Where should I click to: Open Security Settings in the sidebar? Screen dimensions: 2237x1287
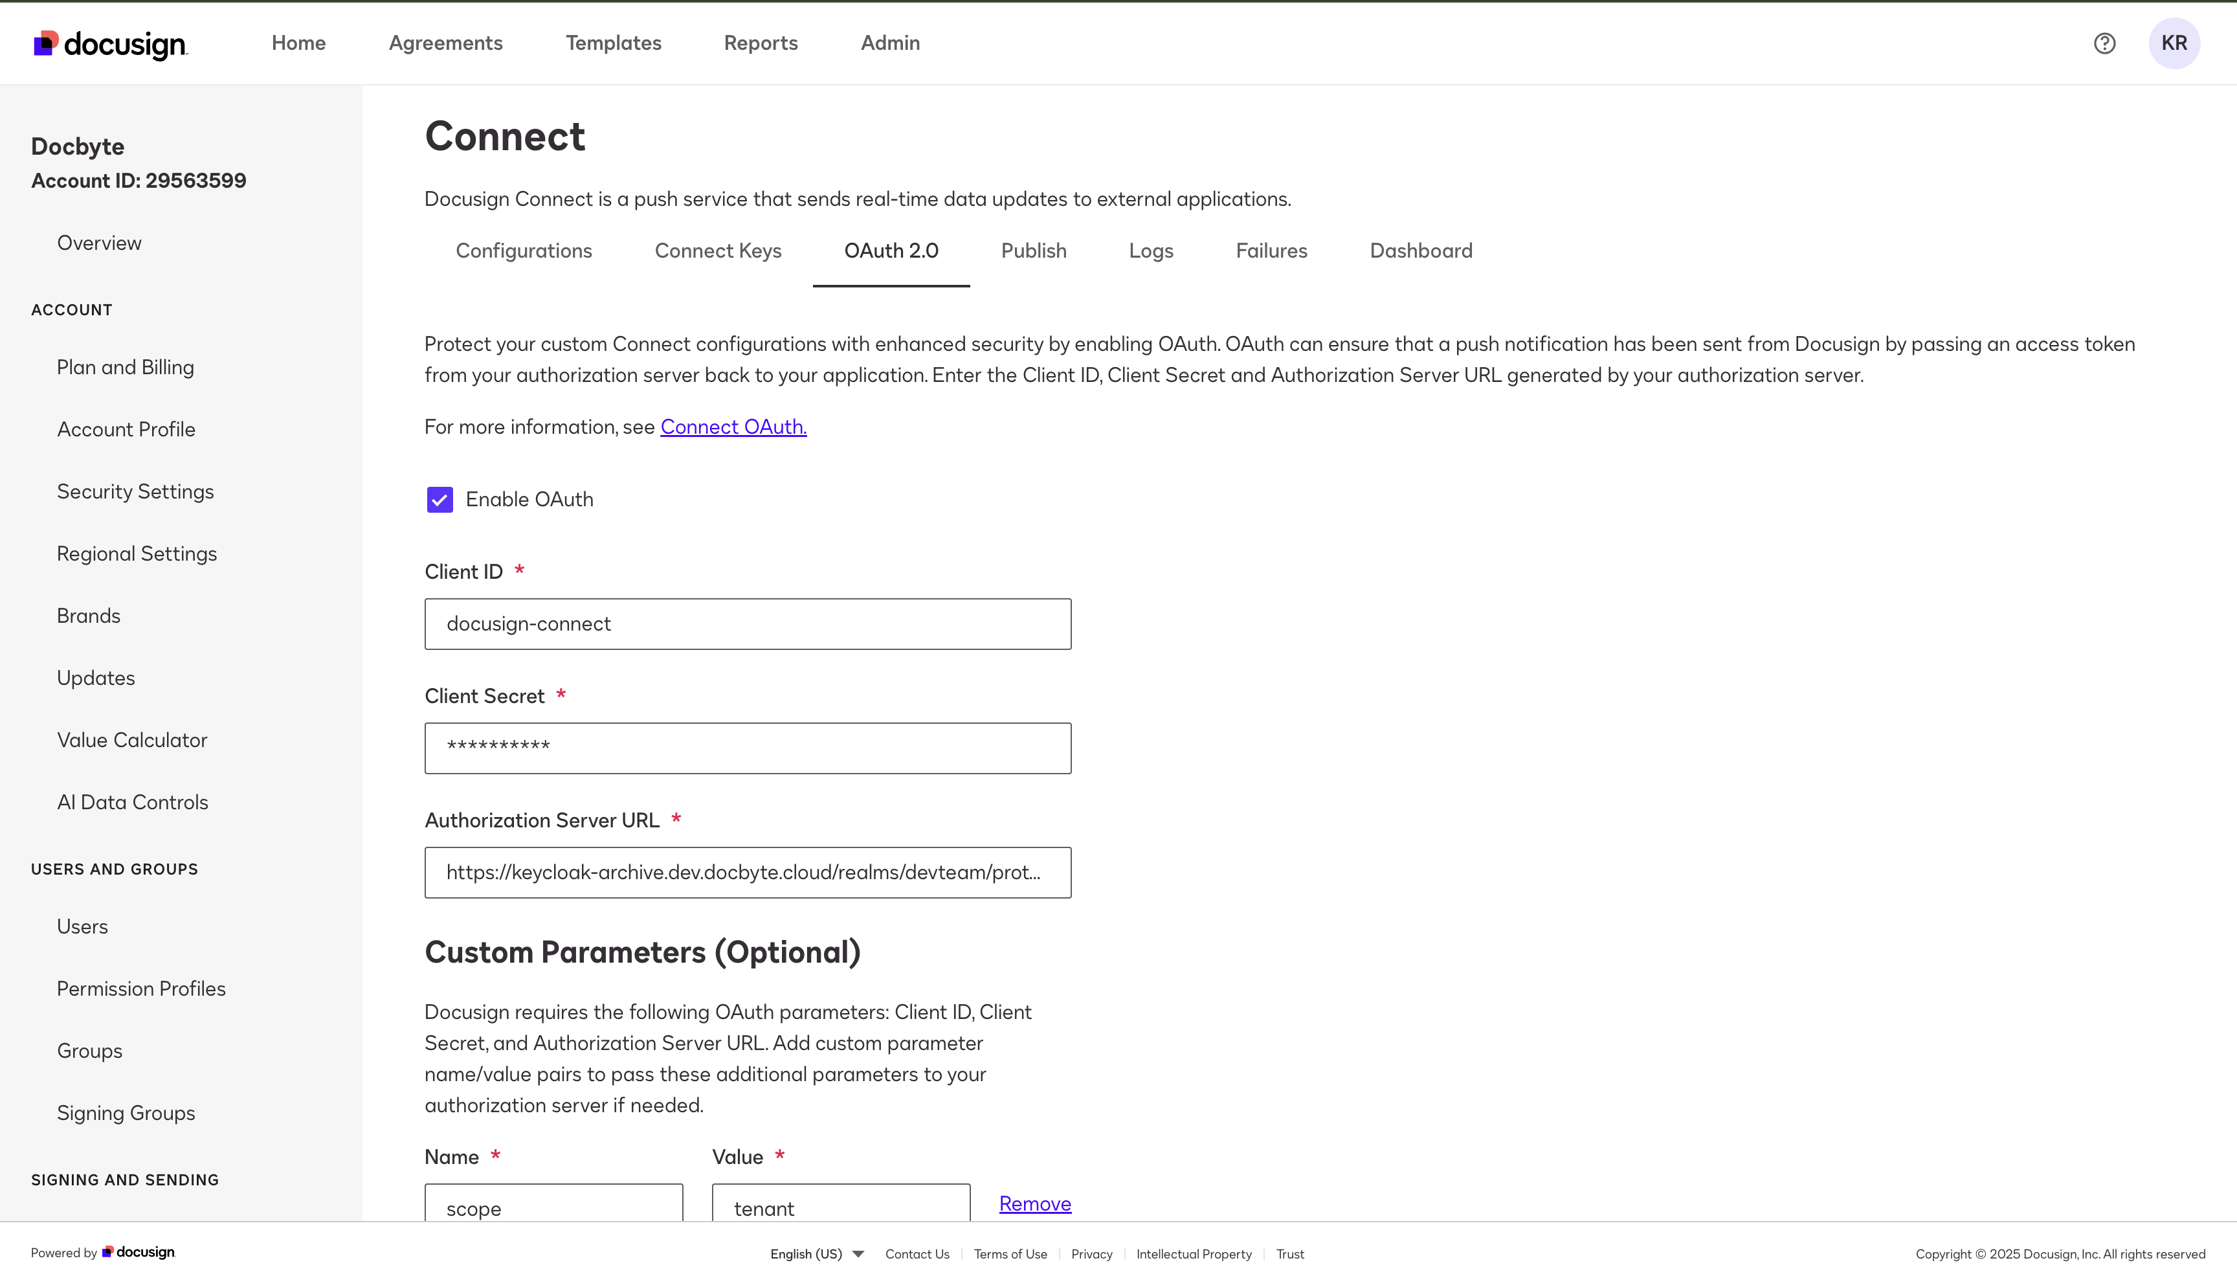tap(135, 491)
